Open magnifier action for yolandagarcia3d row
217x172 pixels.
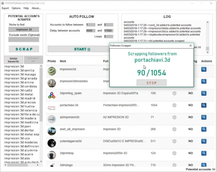[x=204, y=141]
